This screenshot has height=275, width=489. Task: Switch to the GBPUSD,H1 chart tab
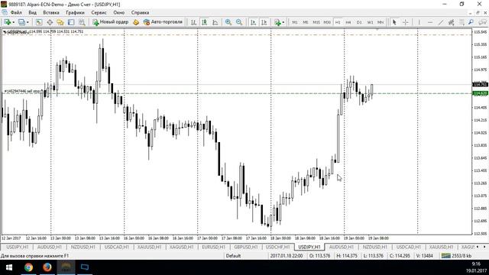[246, 247]
